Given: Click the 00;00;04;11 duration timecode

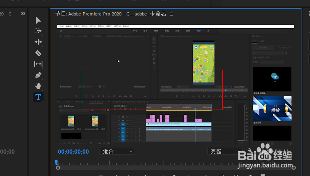Looking at the screenshot, I should click(x=274, y=152).
